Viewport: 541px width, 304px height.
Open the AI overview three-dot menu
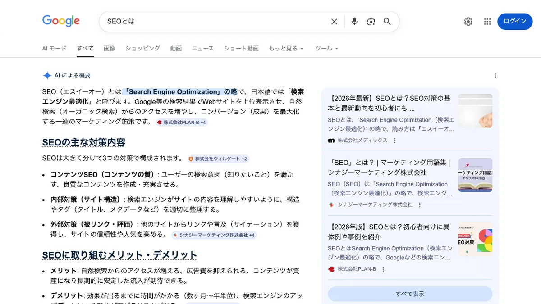[495, 76]
